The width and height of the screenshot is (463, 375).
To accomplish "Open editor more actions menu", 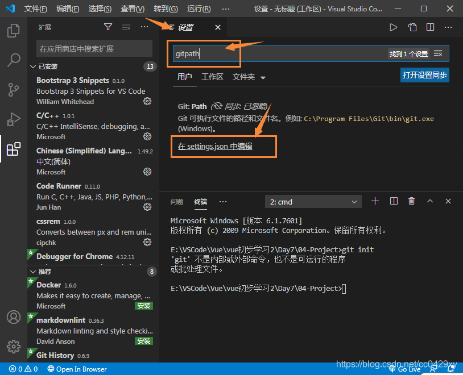I will [448, 27].
